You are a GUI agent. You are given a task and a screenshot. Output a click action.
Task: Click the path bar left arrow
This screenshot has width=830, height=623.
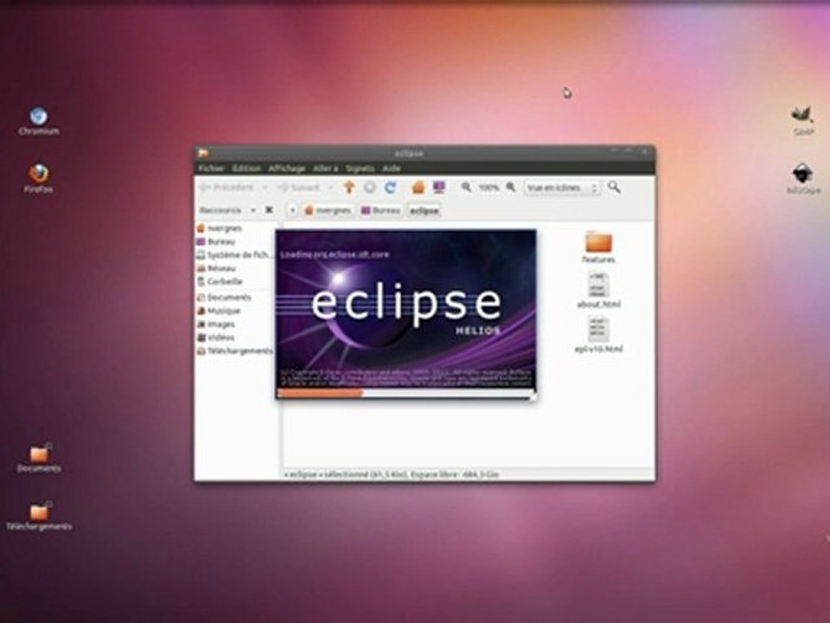[x=292, y=210]
